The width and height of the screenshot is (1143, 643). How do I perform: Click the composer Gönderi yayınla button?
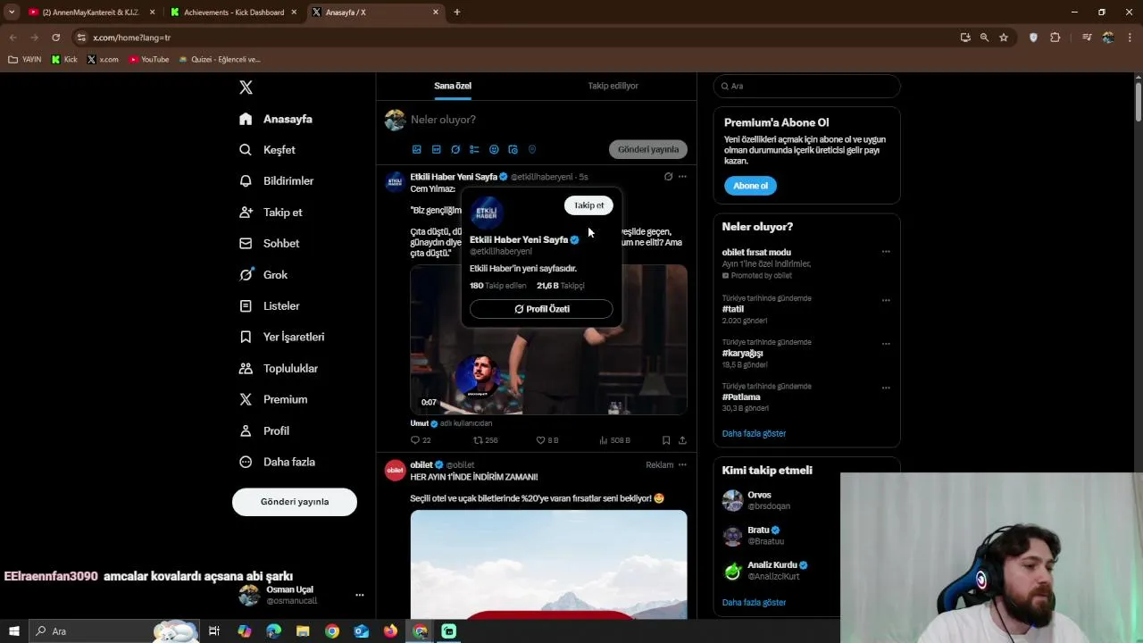click(648, 149)
